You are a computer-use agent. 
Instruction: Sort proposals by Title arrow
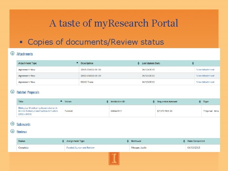tap(61, 101)
